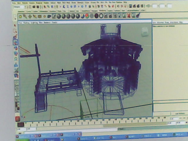Click the blue and yellow ramp sphere icon
Screen dimensions: 188x141
(83, 16)
